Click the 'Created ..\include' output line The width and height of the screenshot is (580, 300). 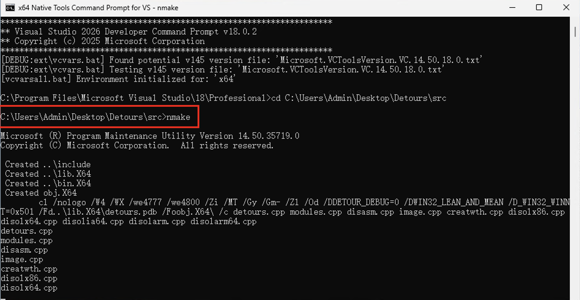(x=48, y=165)
